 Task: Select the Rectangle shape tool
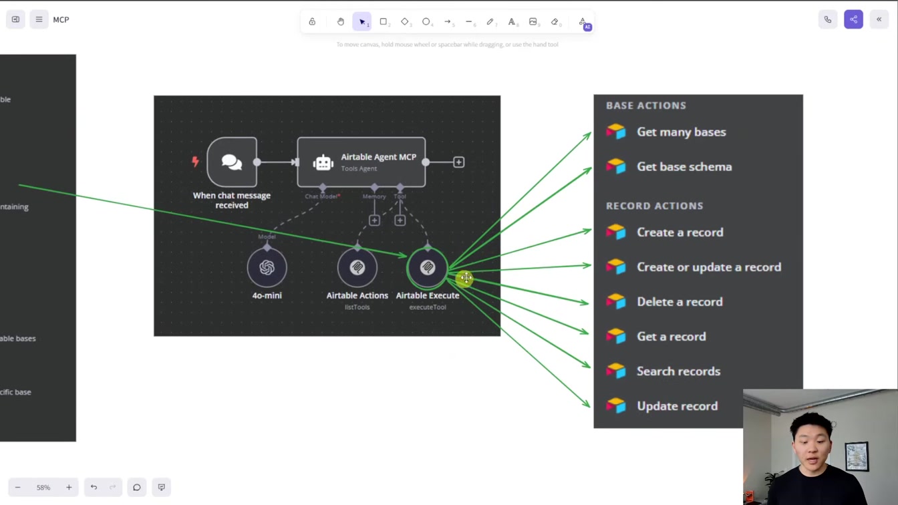384,21
